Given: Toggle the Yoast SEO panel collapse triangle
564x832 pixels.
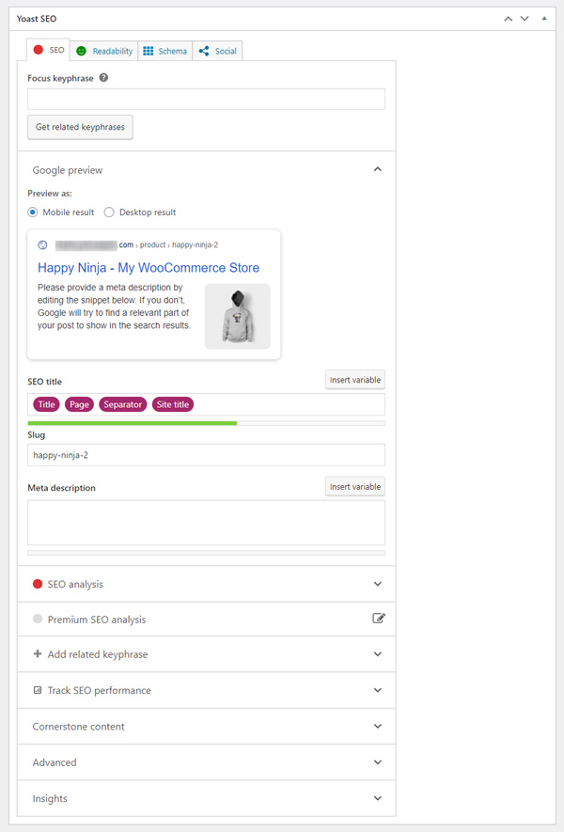Looking at the screenshot, I should [544, 18].
